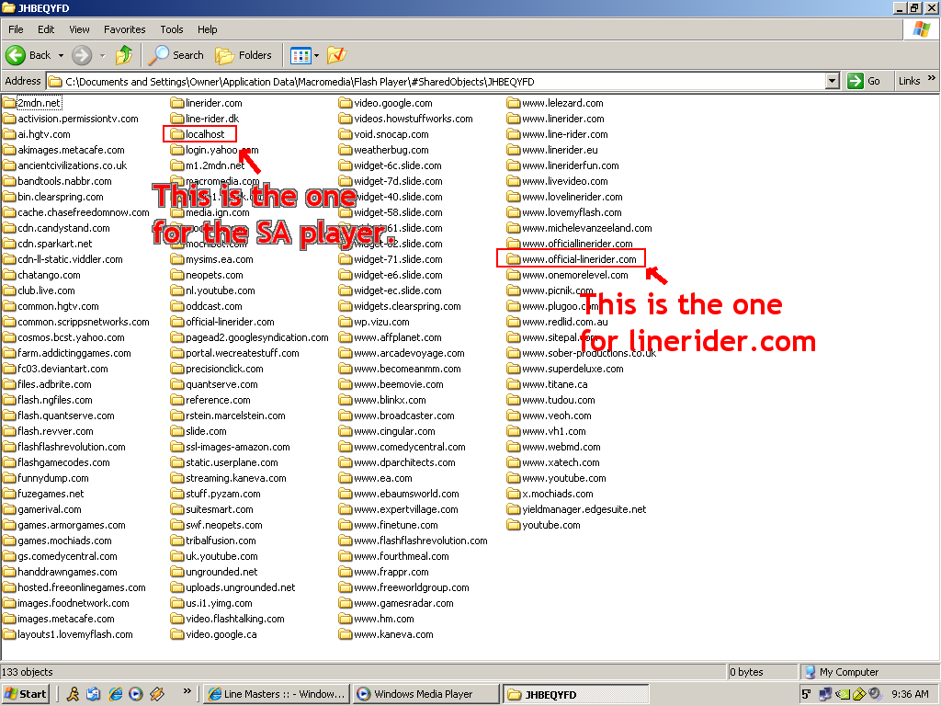Expand the Forward history dropdown arrow
The height and width of the screenshot is (706, 941).
pyautogui.click(x=102, y=55)
